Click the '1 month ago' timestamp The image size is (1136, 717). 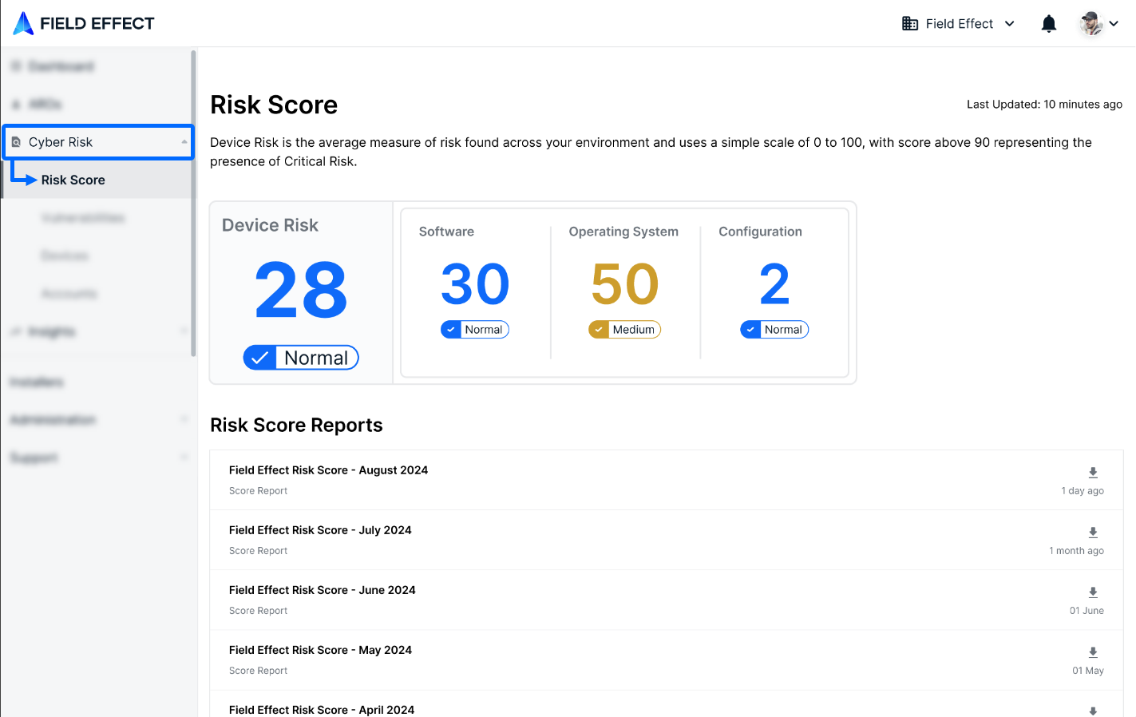(1076, 551)
